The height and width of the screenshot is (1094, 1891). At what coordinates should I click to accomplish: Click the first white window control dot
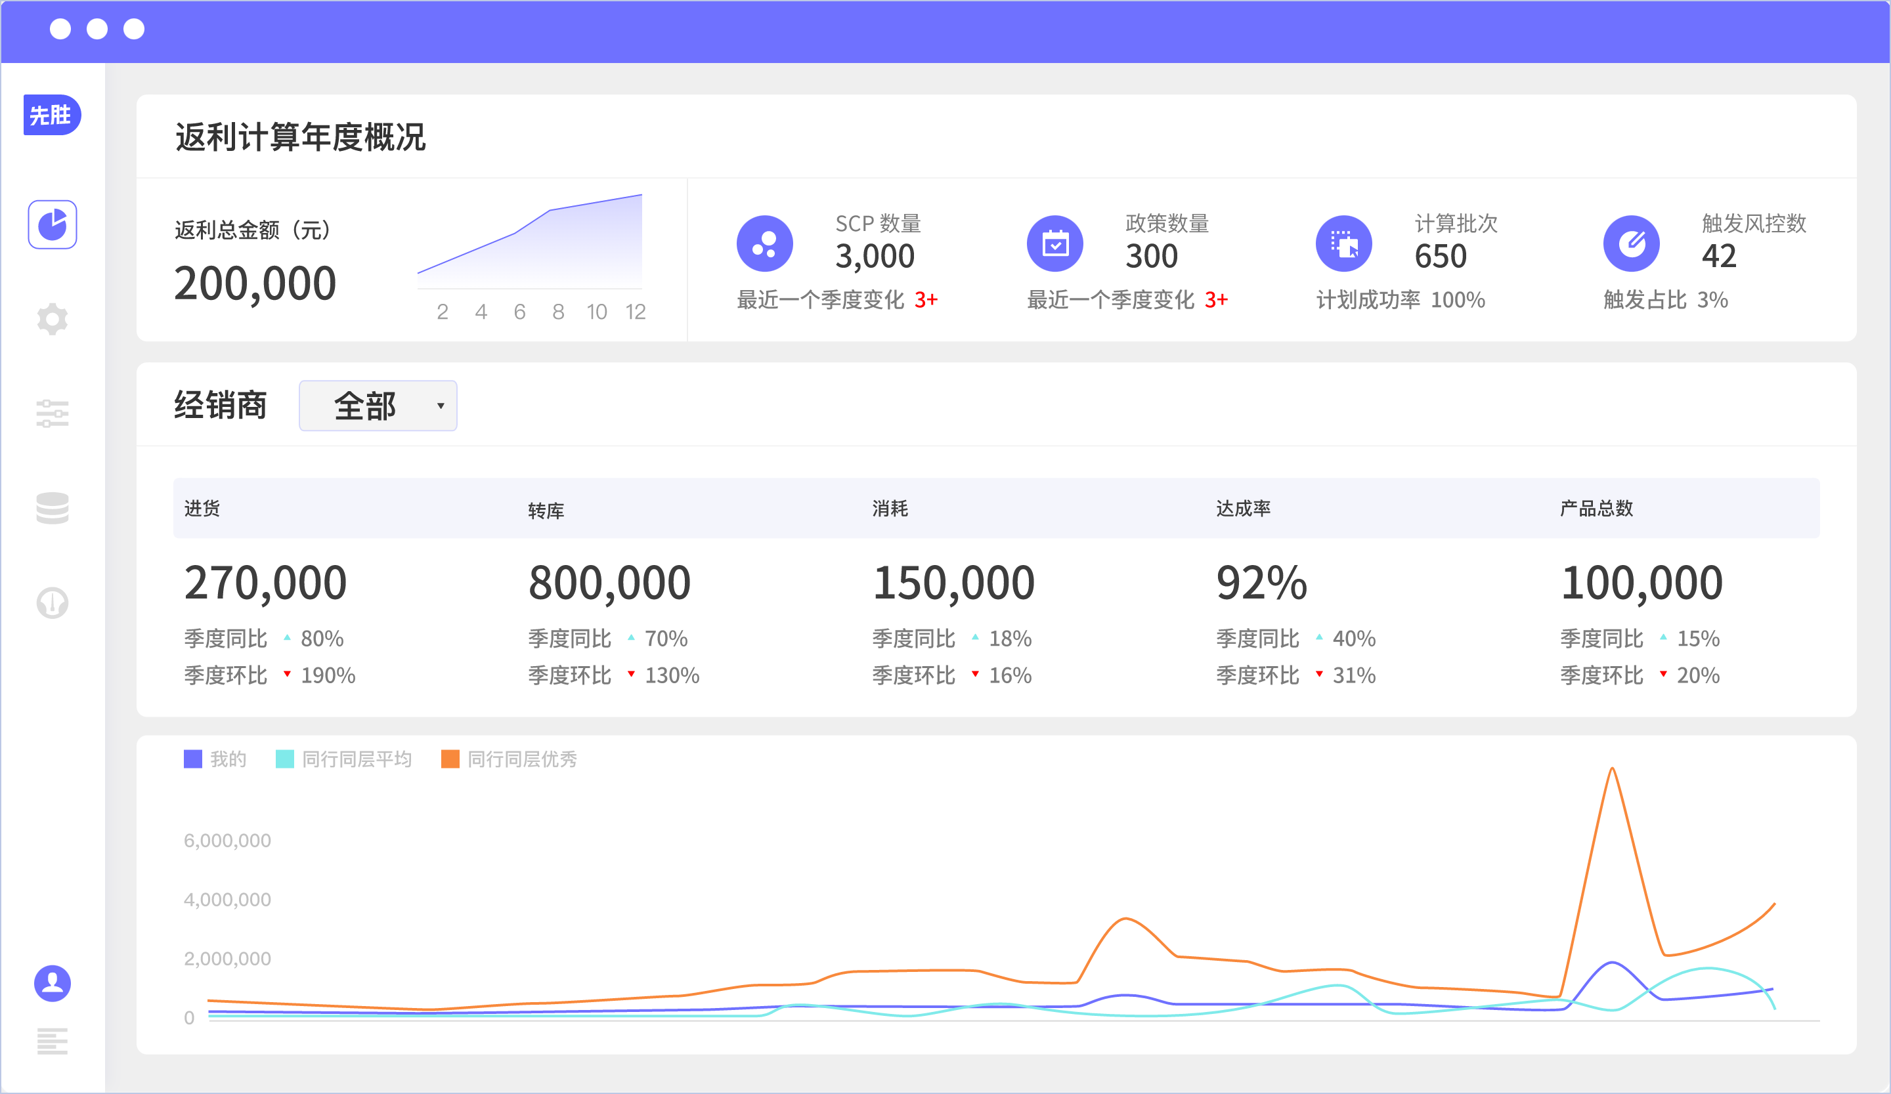pos(60,30)
